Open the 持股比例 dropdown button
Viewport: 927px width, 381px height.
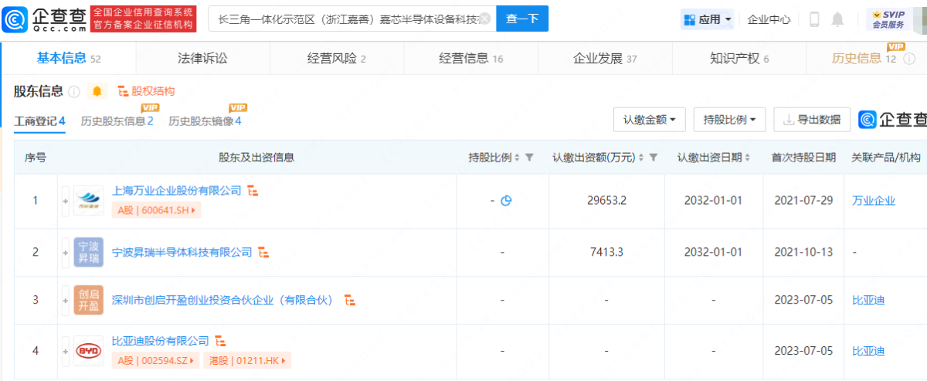(x=729, y=120)
